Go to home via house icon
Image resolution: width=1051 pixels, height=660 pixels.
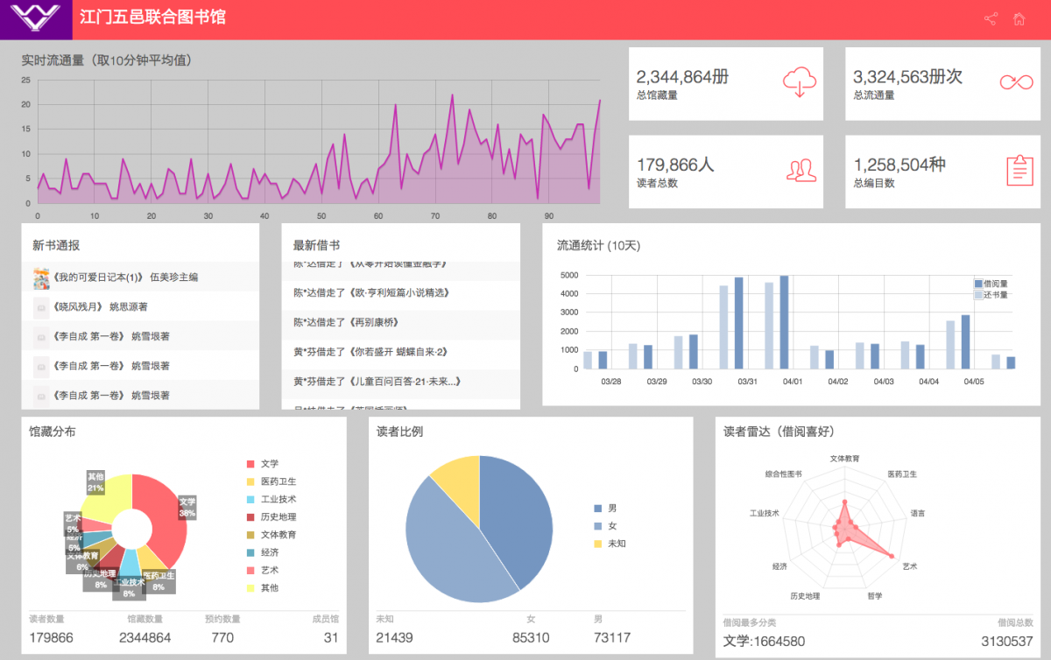click(1019, 18)
